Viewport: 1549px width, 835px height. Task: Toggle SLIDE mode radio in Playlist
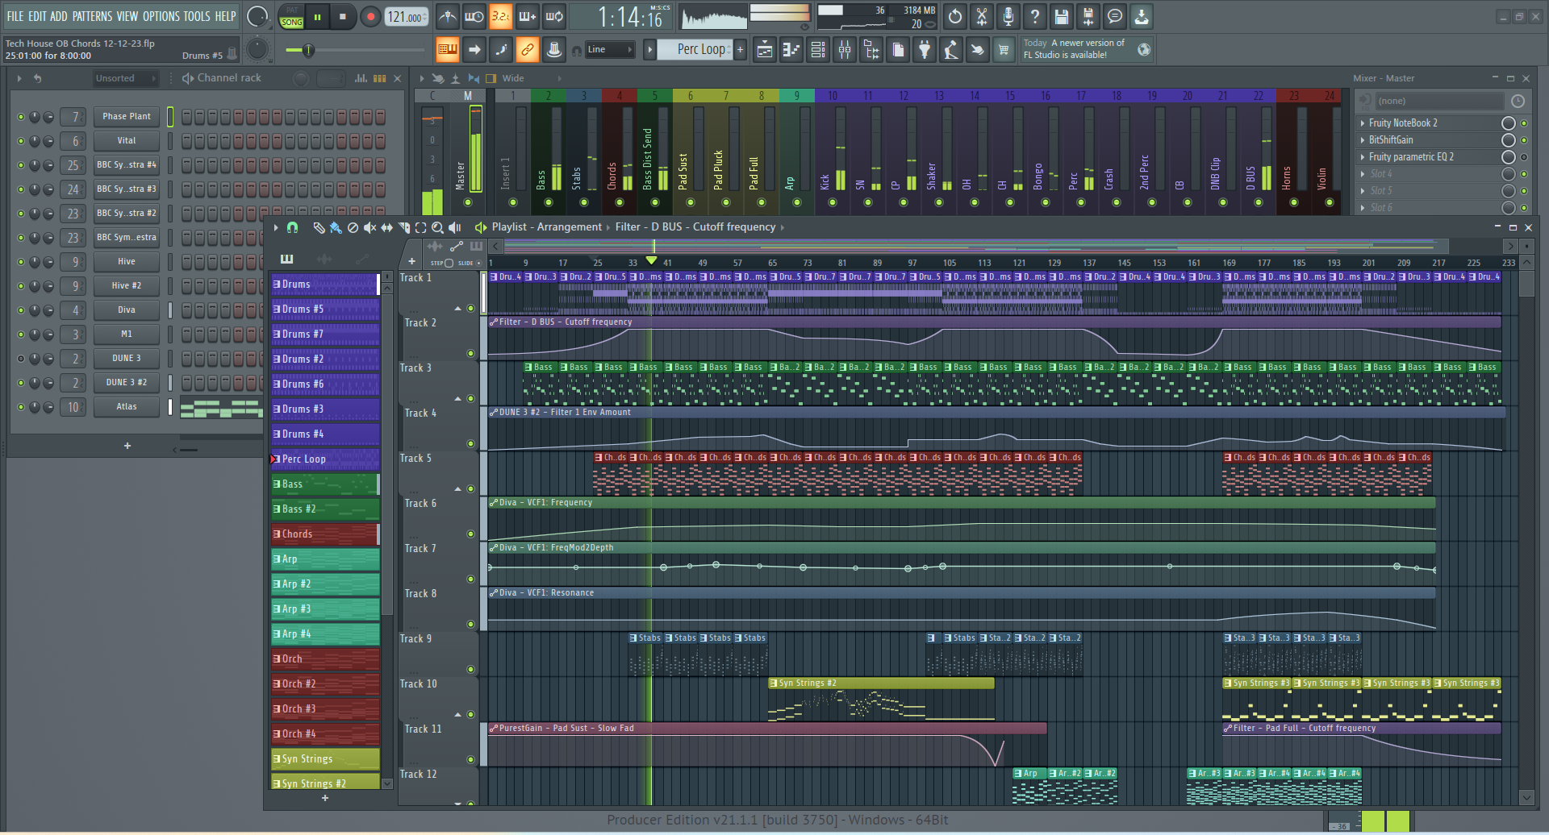[x=478, y=263]
